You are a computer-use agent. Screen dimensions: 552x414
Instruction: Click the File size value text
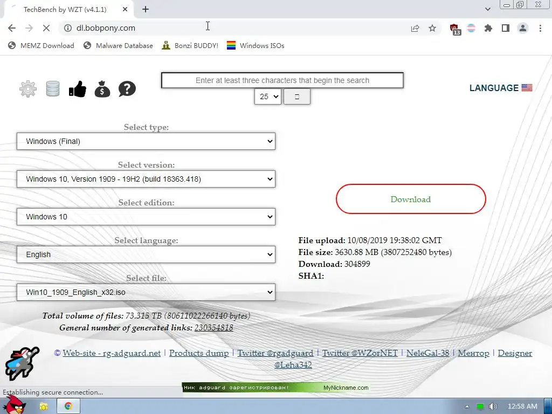point(393,252)
